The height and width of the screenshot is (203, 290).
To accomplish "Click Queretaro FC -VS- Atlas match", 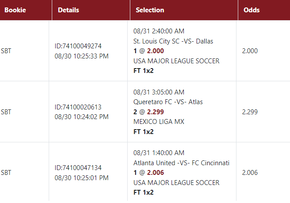I will pos(168,102).
